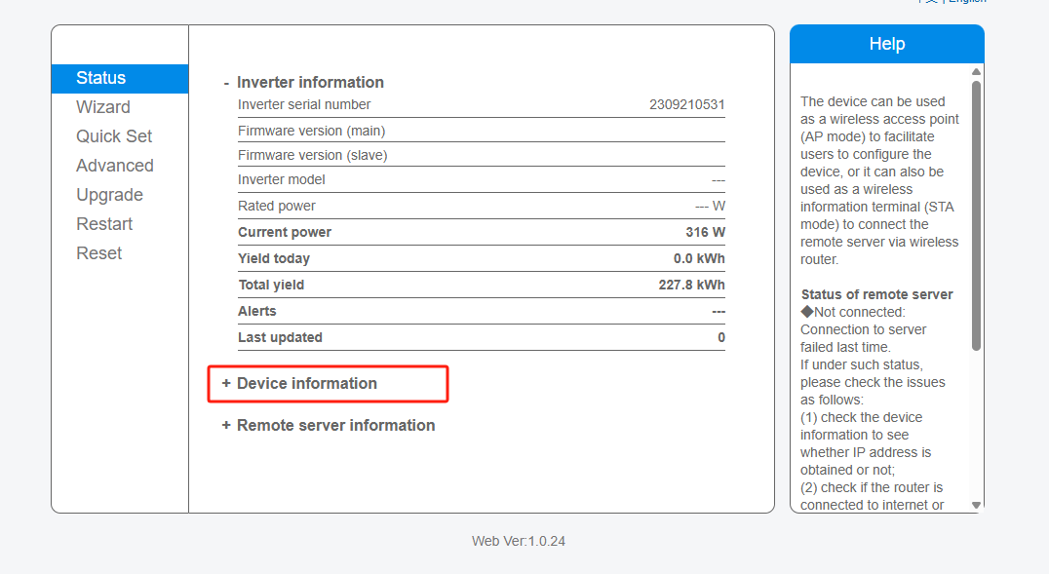This screenshot has height=574, width=1049.
Task: Click the Current power row
Action: coord(481,233)
